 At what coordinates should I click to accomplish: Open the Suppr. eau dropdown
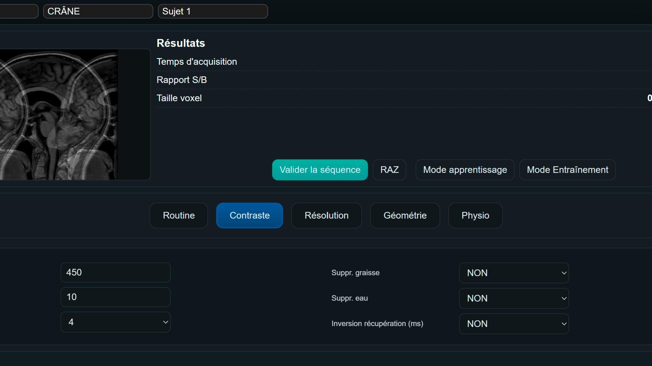tap(514, 298)
